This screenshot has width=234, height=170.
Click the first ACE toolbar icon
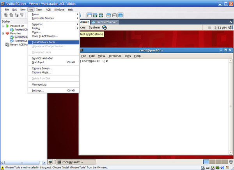6,15
